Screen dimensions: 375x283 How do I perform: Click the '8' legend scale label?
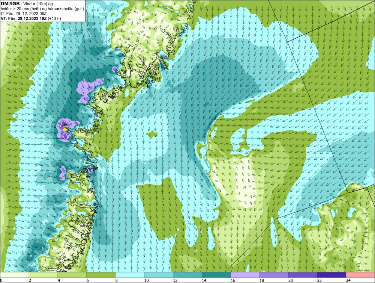[x=116, y=280]
